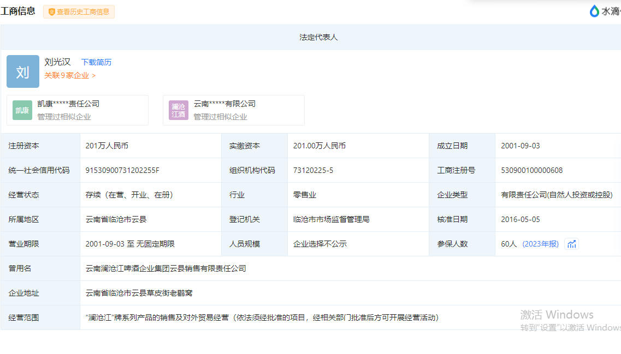Open the 云南*****有限公司 card

tap(234, 110)
